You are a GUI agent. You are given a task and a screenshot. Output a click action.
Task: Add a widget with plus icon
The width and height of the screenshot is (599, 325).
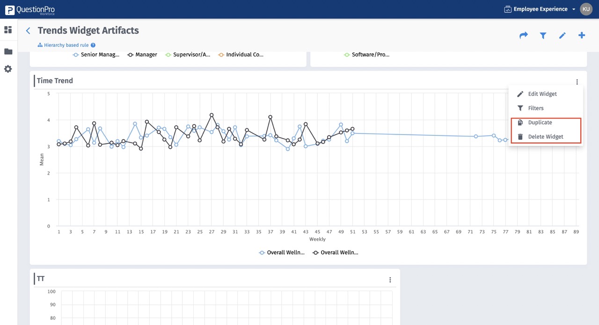click(x=582, y=35)
